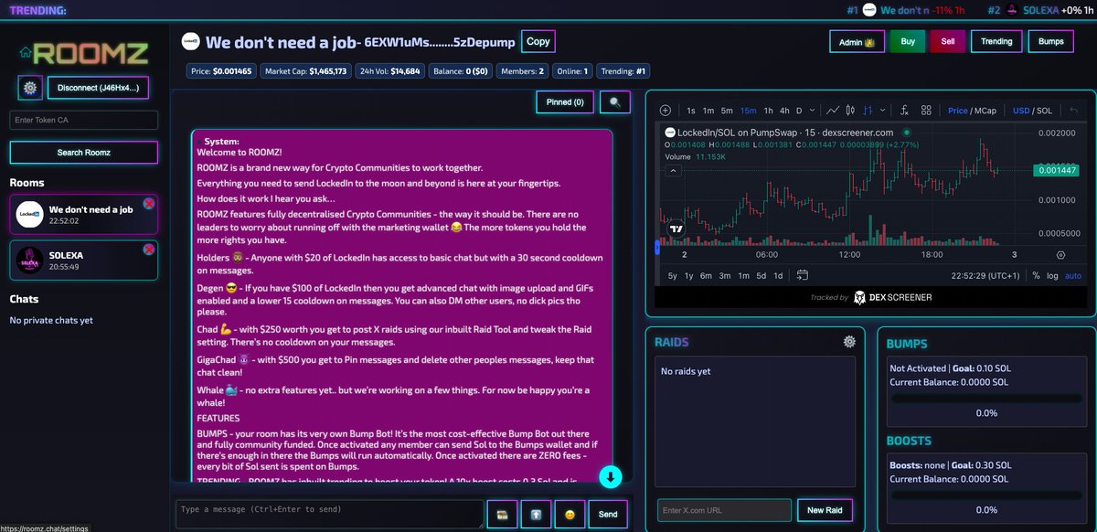Set chart range to 5y
1097x532 pixels.
pos(673,275)
